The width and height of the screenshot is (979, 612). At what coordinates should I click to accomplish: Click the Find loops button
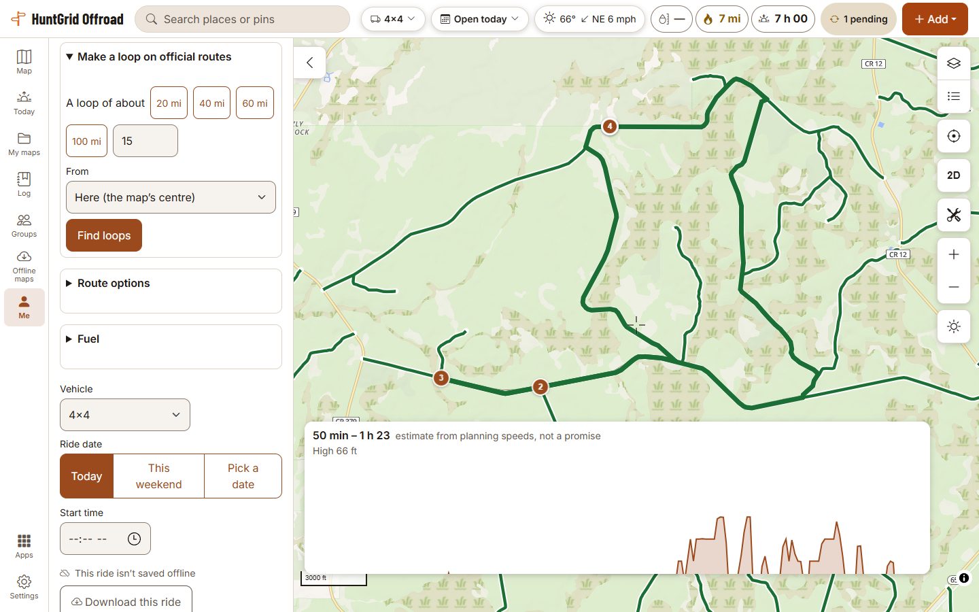(x=104, y=235)
